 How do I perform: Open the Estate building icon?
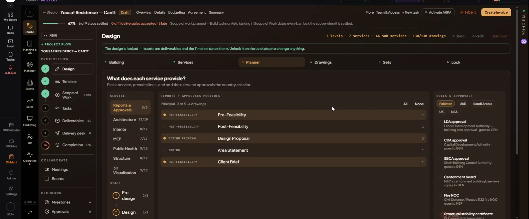(30, 85)
